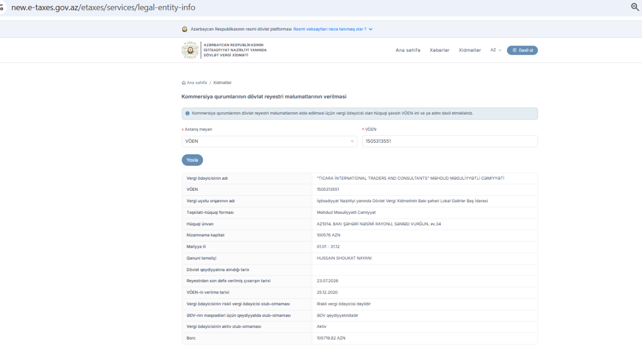Click the page heading 'Kommersiya qurumlarının dövlət reyestri'
Image resolution: width=642 pixels, height=351 pixels.
(264, 97)
